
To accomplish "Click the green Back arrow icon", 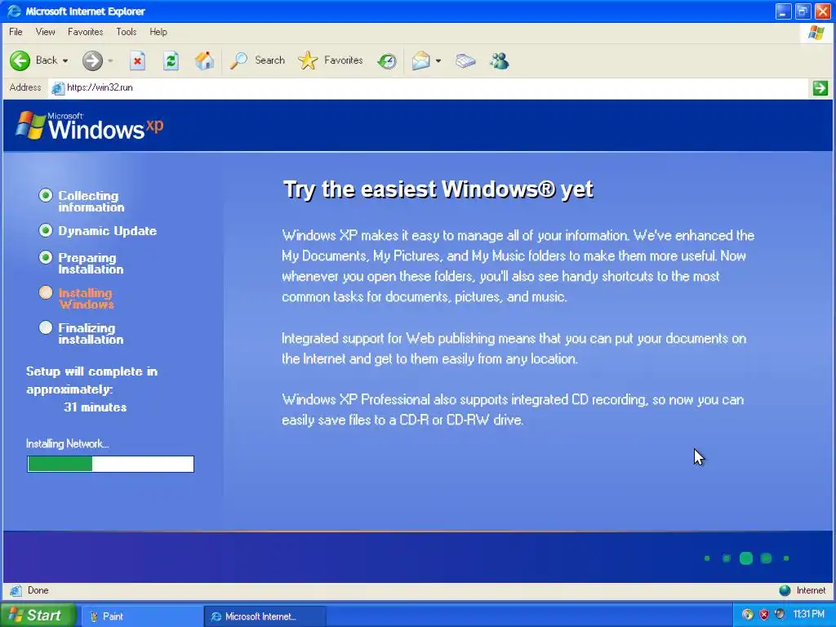I will [20, 60].
